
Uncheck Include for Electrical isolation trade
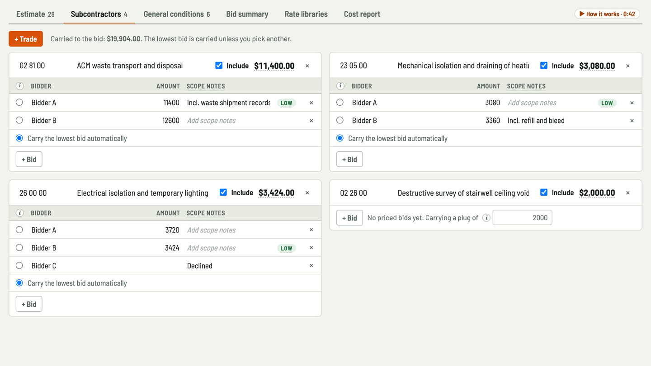(x=223, y=192)
